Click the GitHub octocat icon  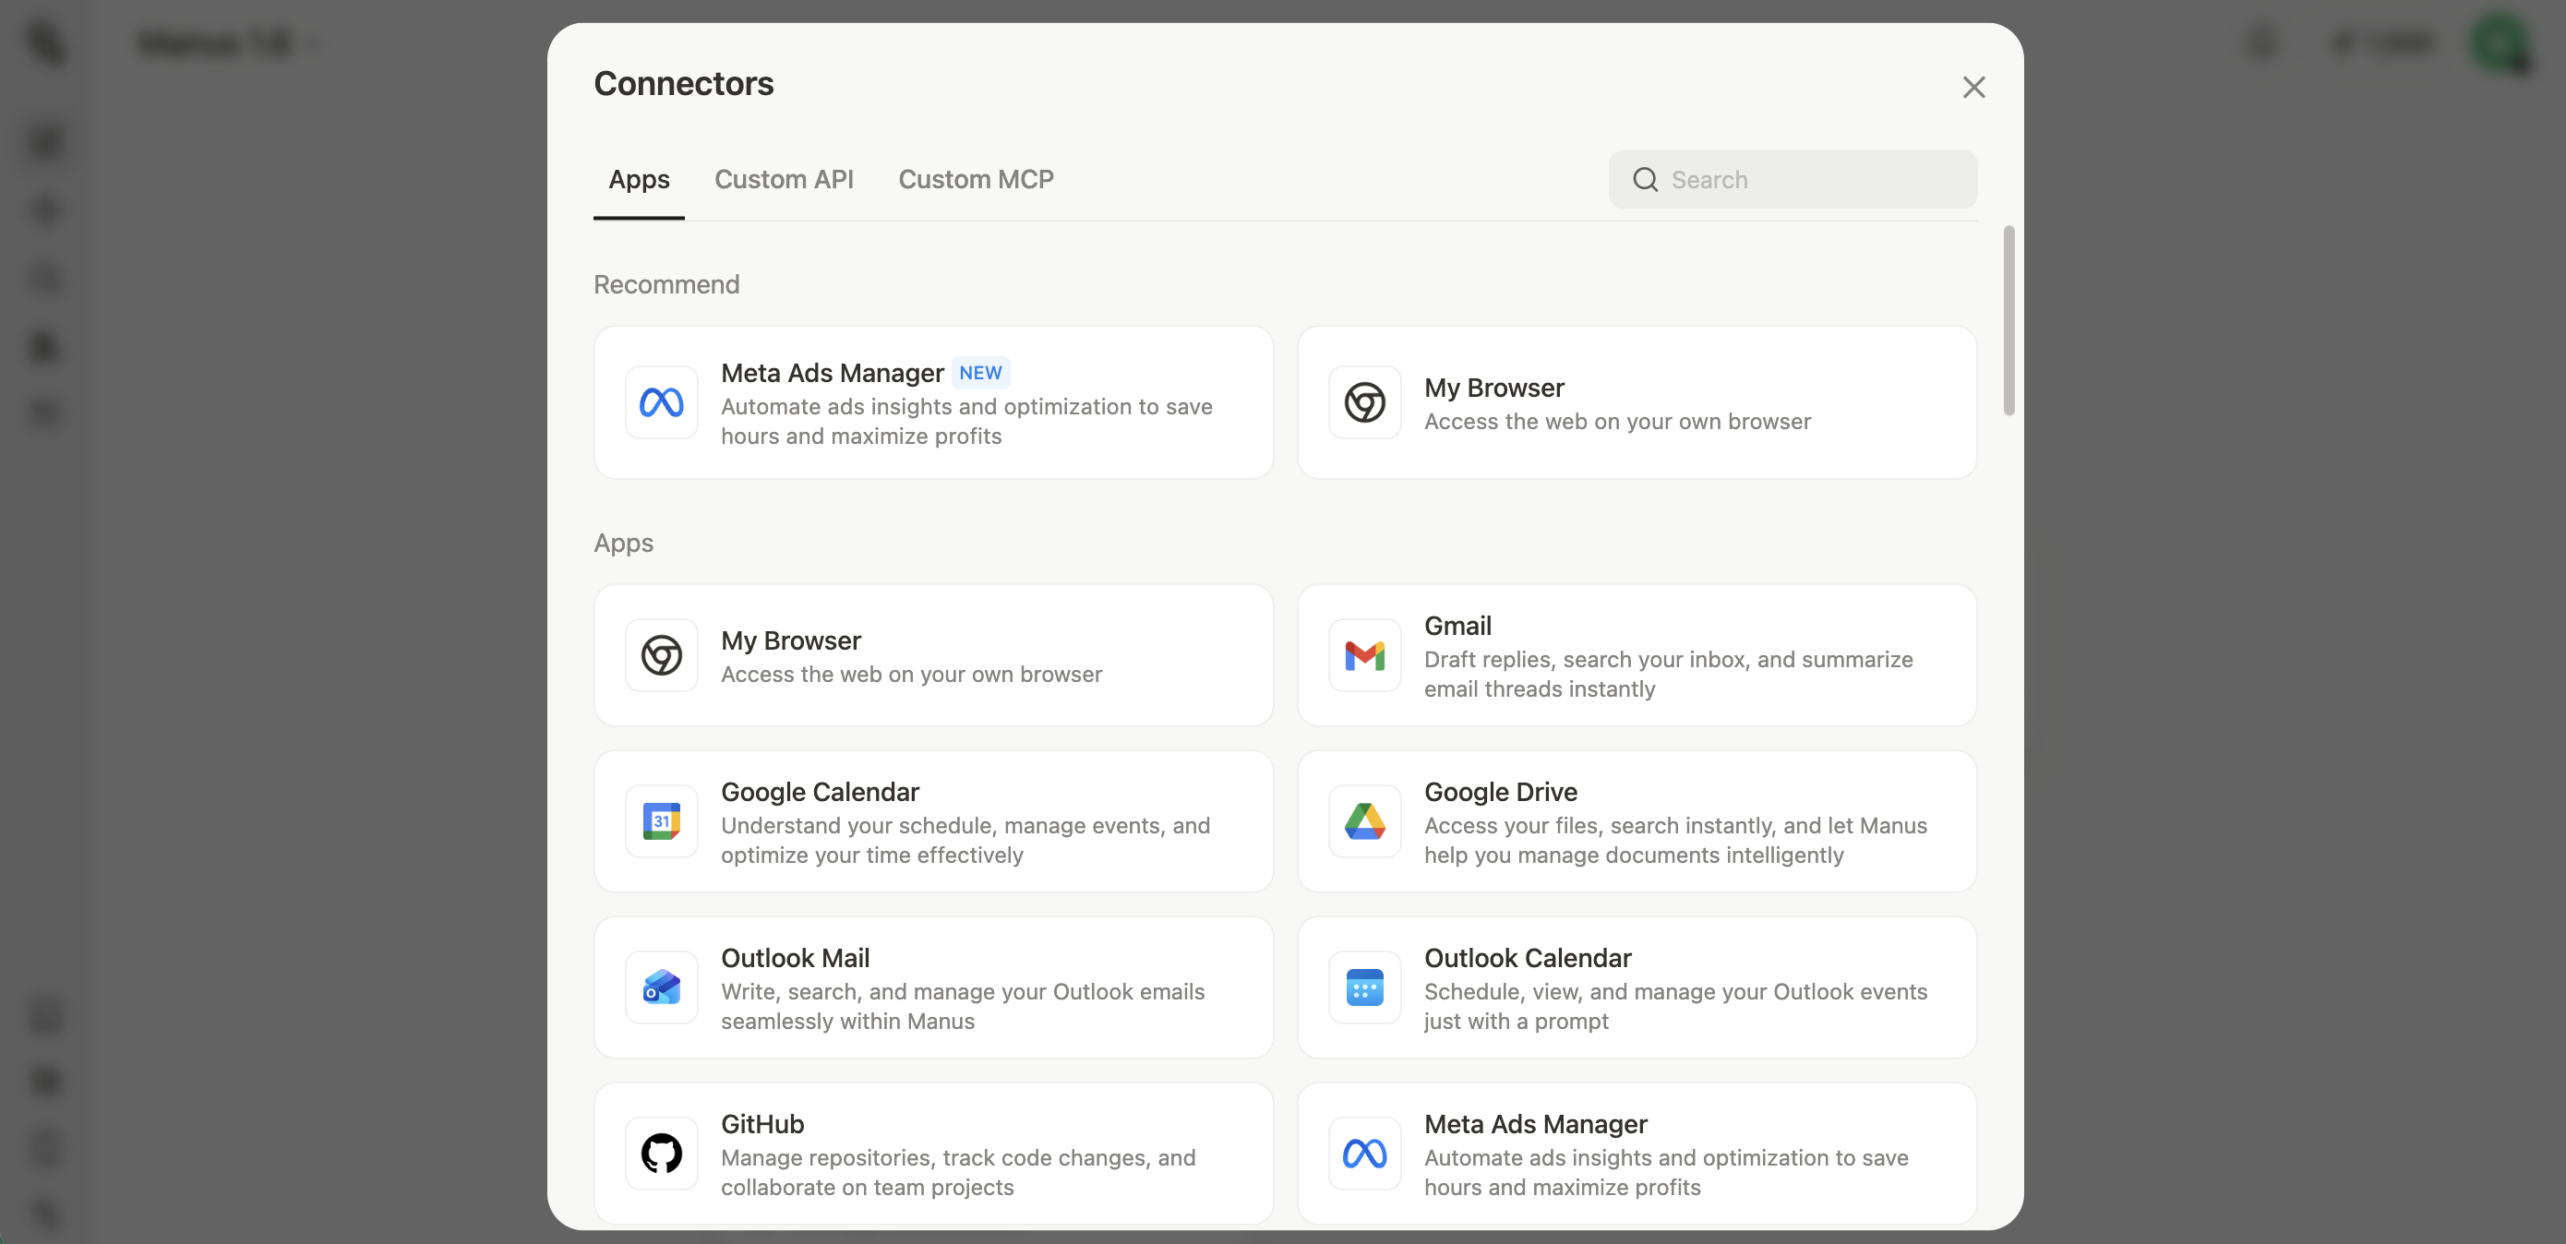[661, 1154]
